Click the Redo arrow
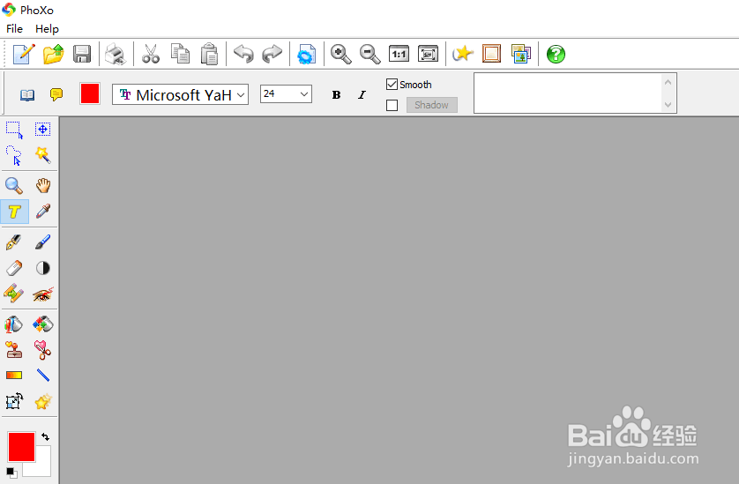The height and width of the screenshot is (484, 739). 272,54
